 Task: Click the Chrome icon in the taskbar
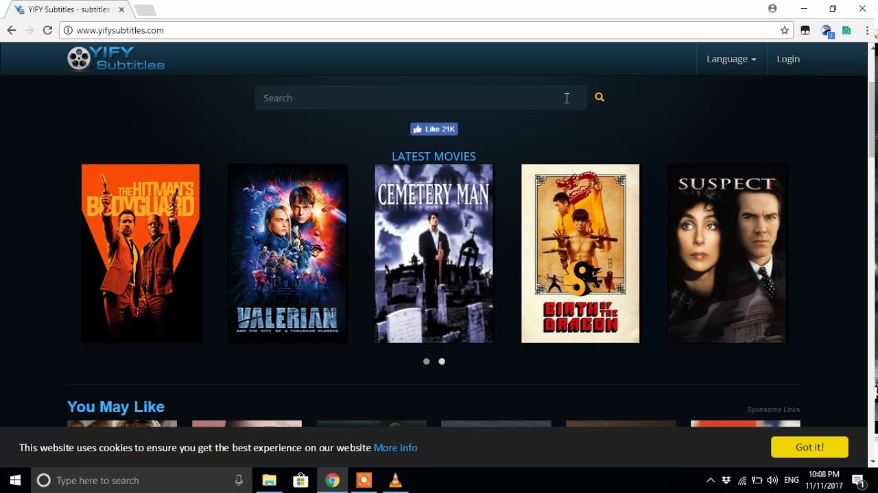coord(332,480)
